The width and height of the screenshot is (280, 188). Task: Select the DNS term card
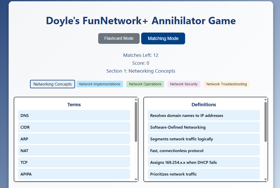[x=74, y=115]
